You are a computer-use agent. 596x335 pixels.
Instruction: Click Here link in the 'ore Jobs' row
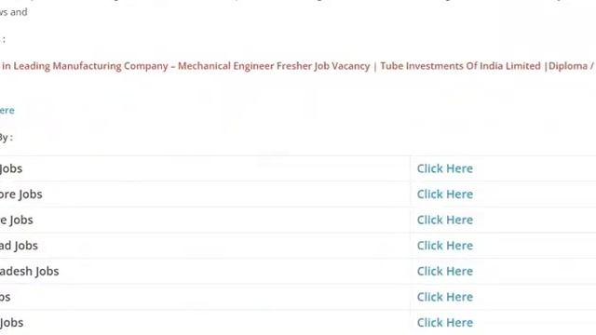(x=445, y=194)
